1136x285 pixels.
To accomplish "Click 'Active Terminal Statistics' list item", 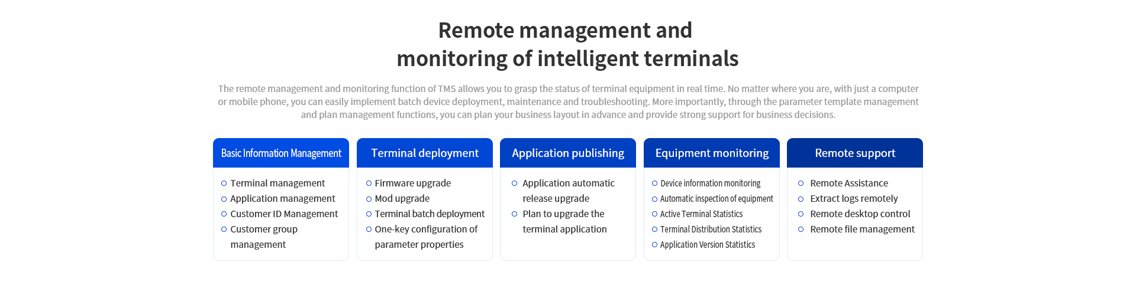I will click(x=701, y=214).
